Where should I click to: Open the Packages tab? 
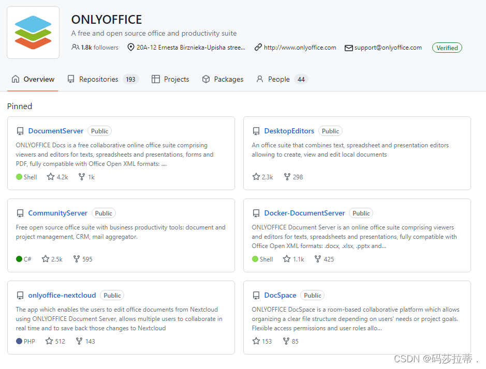click(223, 79)
